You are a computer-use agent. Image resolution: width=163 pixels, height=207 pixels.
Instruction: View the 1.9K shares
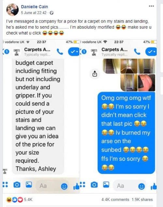142,199
